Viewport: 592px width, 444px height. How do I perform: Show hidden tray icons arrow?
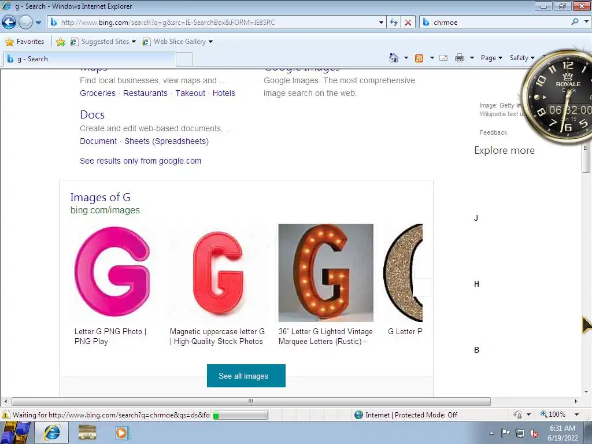click(x=491, y=433)
